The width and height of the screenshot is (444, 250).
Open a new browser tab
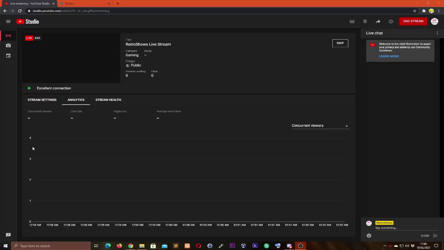118,3
